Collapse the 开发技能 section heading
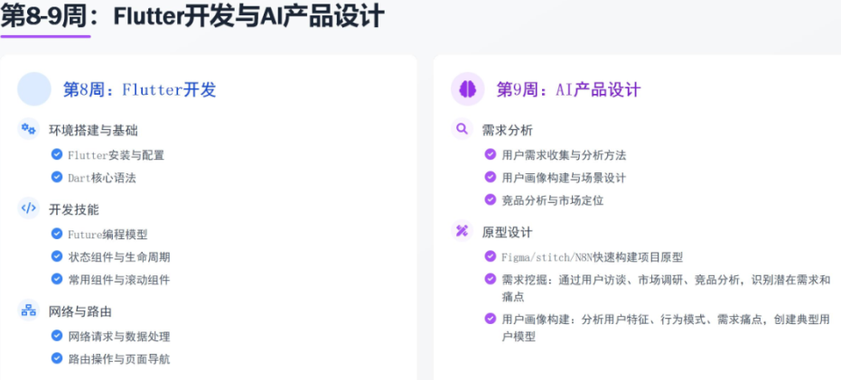The image size is (841, 380). 74,209
